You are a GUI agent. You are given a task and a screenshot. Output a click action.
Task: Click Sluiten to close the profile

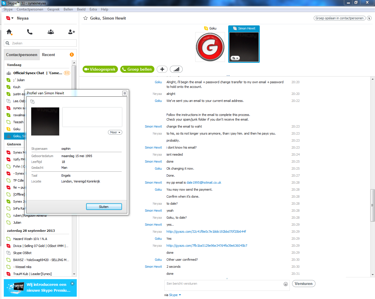[x=104, y=206]
